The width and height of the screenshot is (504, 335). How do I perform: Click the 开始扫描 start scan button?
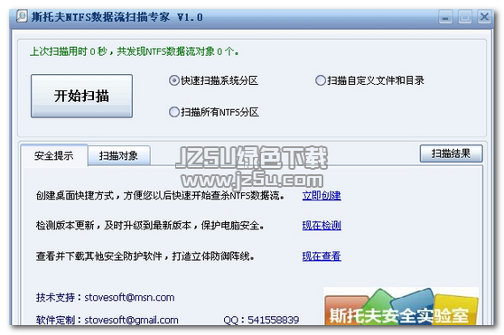click(81, 96)
